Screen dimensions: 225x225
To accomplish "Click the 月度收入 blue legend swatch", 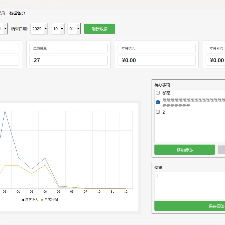I will tap(22, 200).
